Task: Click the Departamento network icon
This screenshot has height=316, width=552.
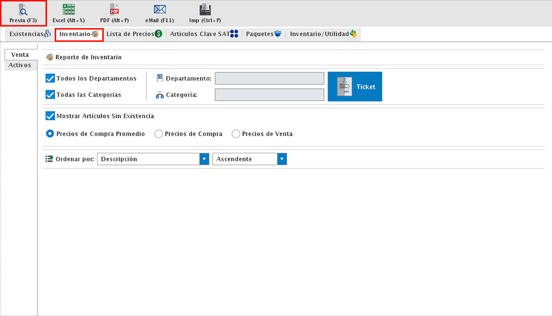Action: (161, 78)
